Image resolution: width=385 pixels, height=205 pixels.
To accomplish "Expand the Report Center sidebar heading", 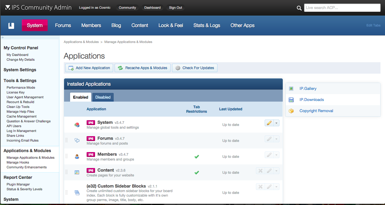I will click(18, 177).
